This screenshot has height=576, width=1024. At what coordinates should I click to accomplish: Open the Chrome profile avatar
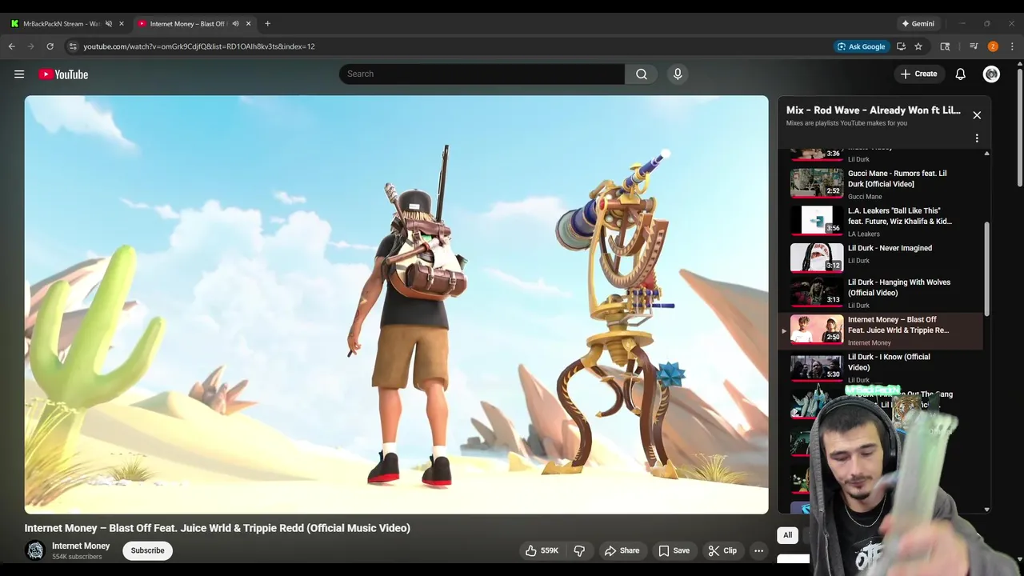click(993, 46)
